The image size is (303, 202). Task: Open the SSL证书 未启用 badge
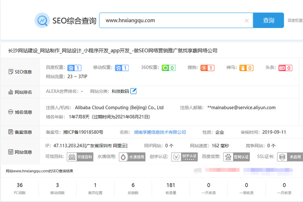coord(290,157)
